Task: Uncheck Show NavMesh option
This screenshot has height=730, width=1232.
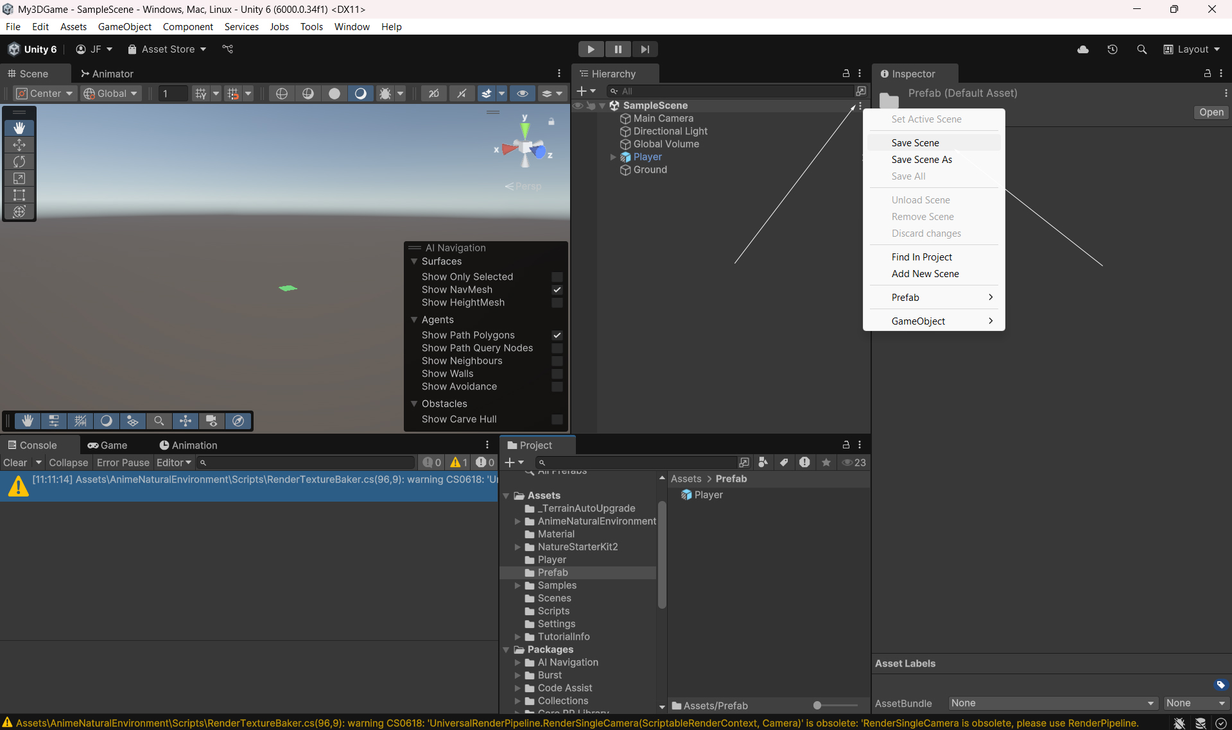Action: pyautogui.click(x=557, y=290)
